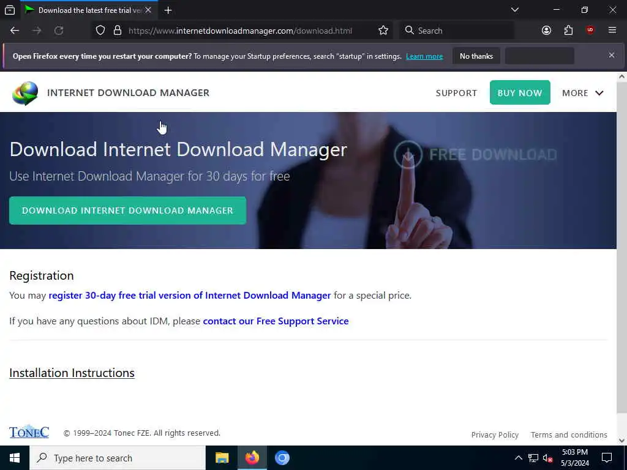Screen dimensions: 627x470
Task: Open the Installation Instructions link
Action: (72, 373)
